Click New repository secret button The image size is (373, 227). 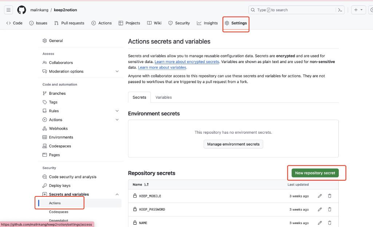point(315,173)
